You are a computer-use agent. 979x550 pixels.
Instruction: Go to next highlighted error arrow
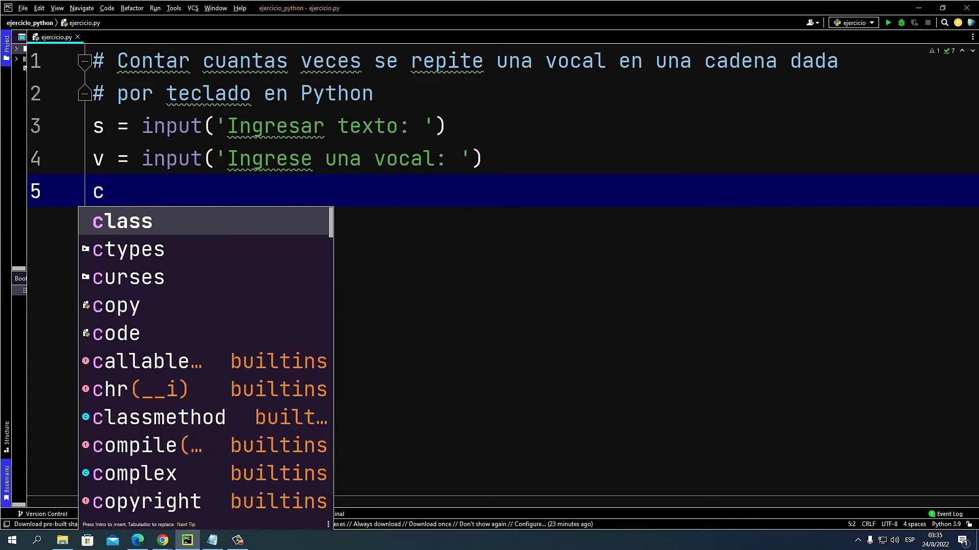[972, 50]
